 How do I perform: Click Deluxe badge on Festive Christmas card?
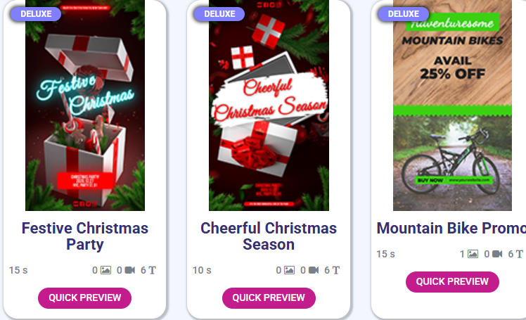click(x=36, y=14)
